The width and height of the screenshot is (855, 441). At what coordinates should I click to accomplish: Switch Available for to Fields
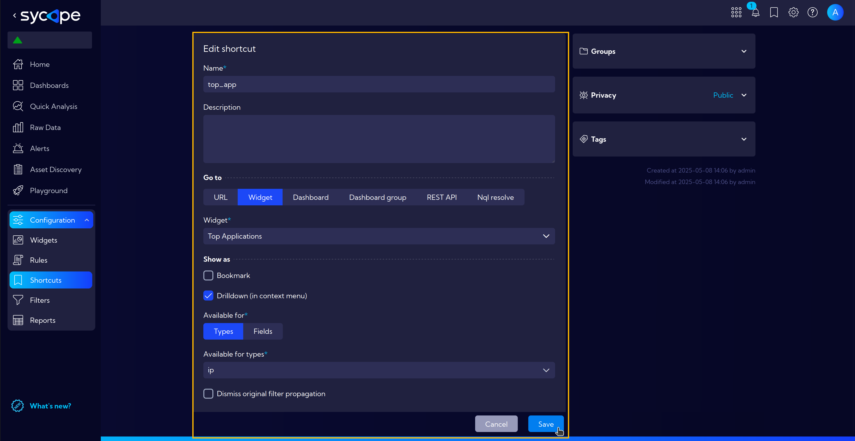(263, 331)
